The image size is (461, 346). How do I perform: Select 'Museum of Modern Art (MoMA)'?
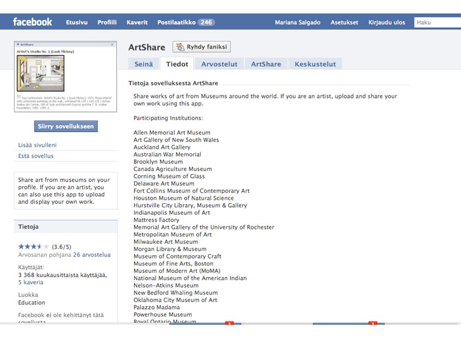click(x=177, y=271)
